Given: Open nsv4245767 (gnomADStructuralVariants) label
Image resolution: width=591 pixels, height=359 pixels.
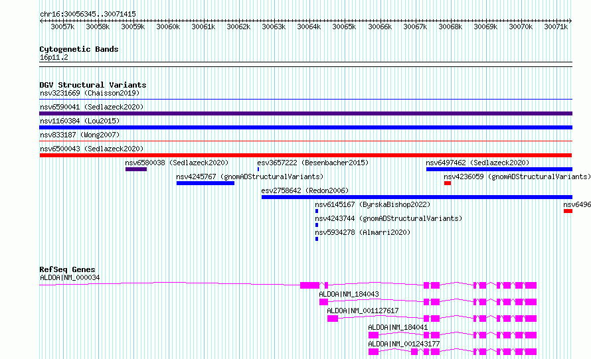Looking at the screenshot, I should click(250, 177).
